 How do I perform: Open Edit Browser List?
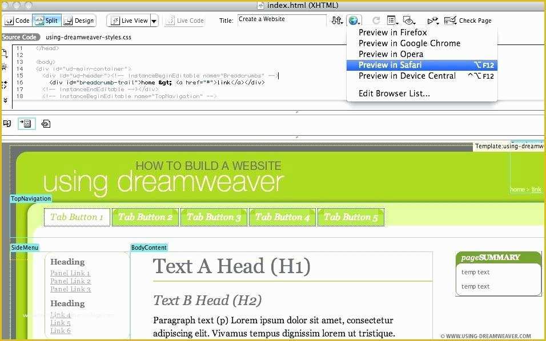coord(421,94)
